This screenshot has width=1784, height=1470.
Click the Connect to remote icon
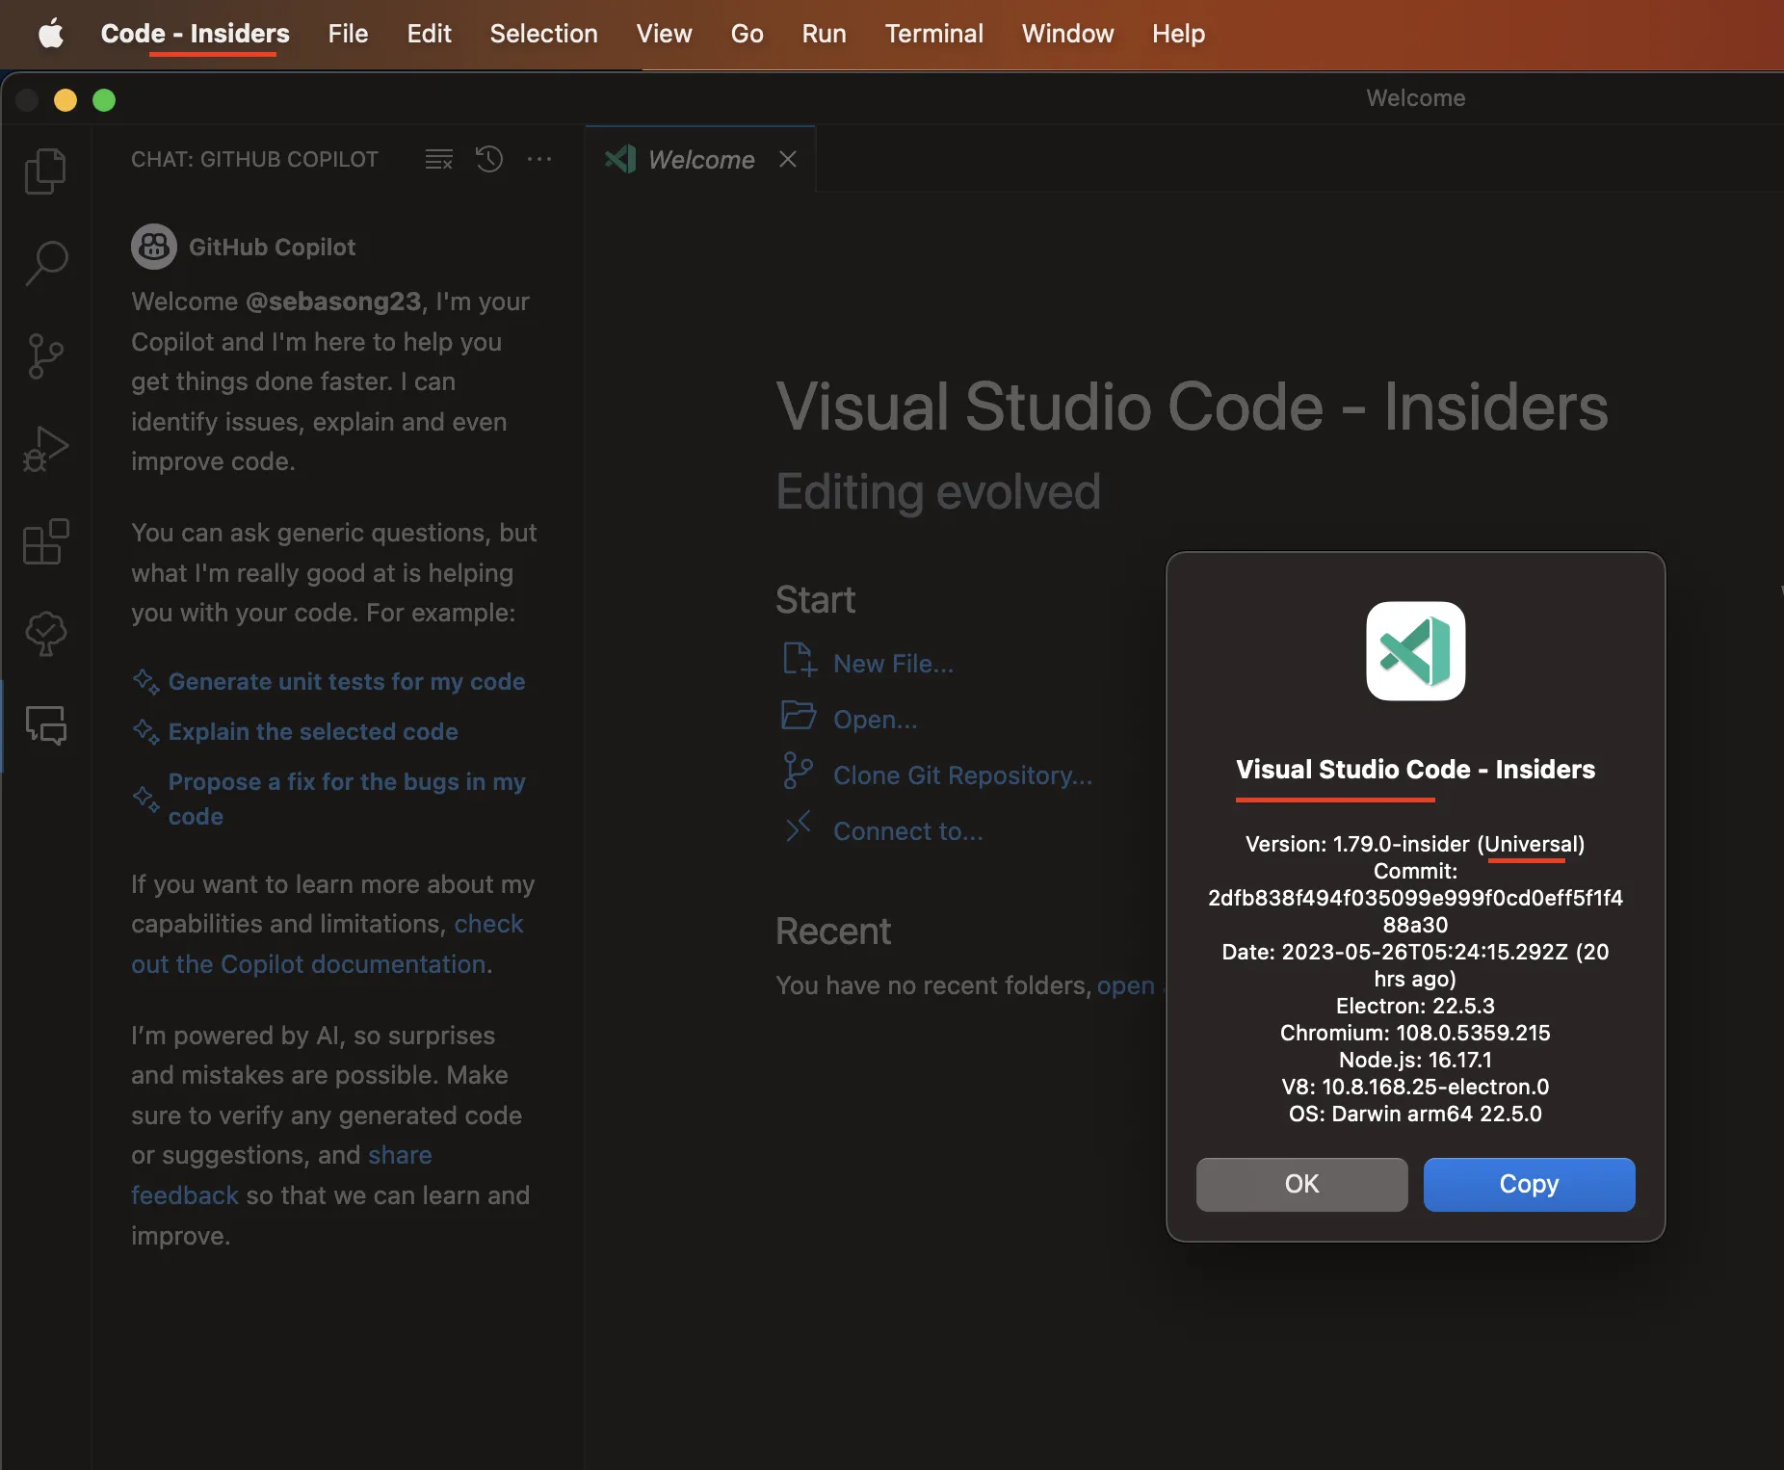[798, 827]
